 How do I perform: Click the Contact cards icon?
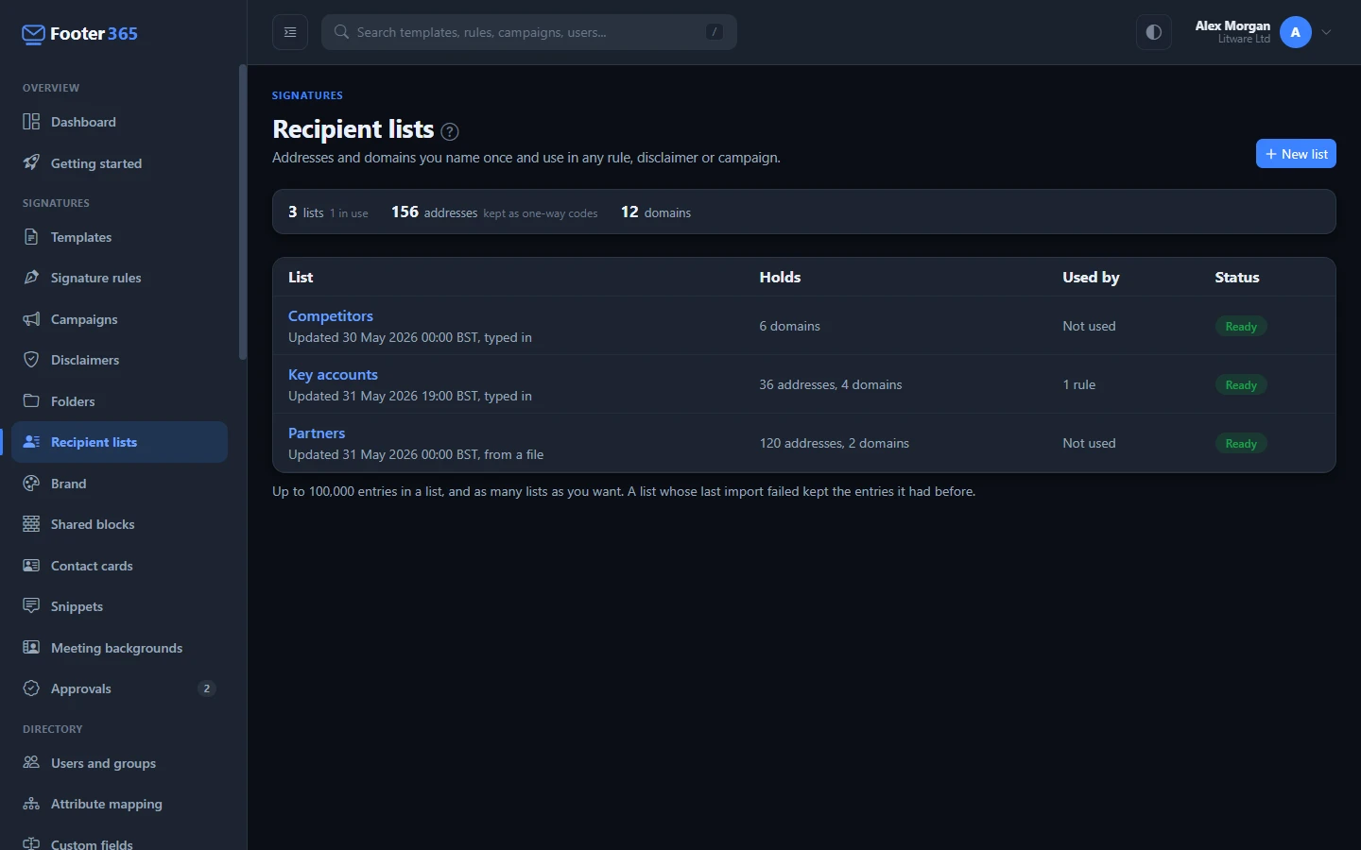(31, 566)
